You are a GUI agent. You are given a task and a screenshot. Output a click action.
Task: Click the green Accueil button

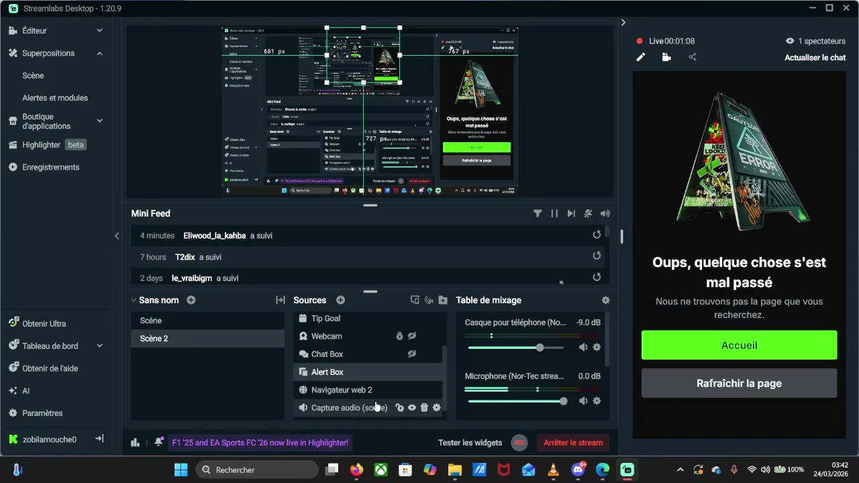pos(739,345)
